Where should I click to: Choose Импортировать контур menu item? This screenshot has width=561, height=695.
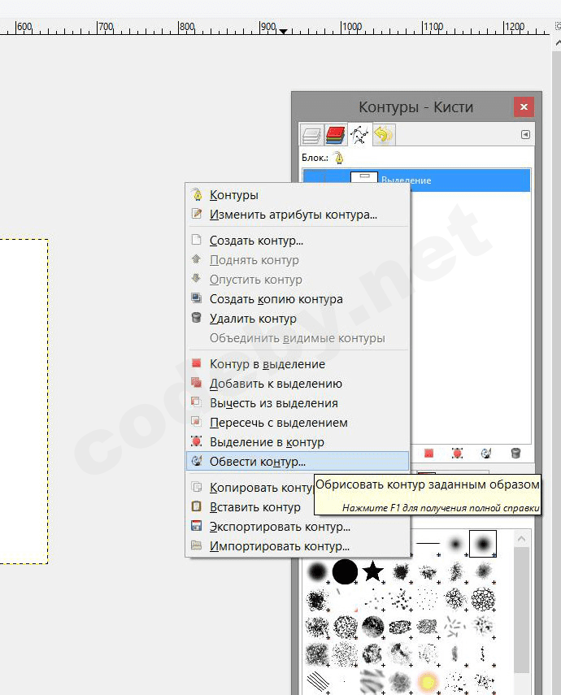pyautogui.click(x=297, y=546)
